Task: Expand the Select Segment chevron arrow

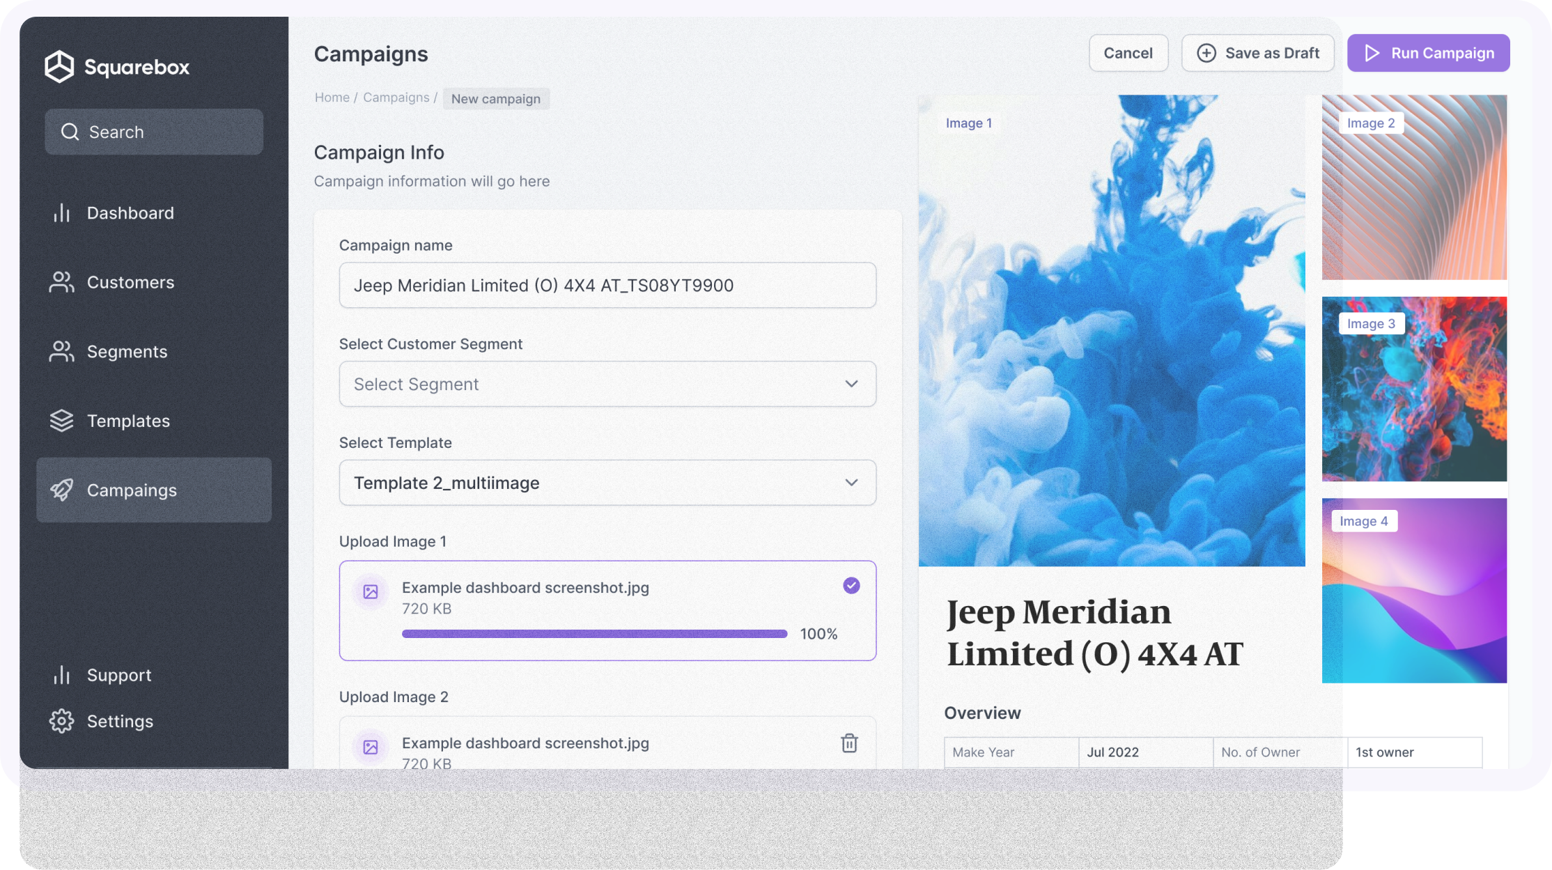Action: coord(851,384)
